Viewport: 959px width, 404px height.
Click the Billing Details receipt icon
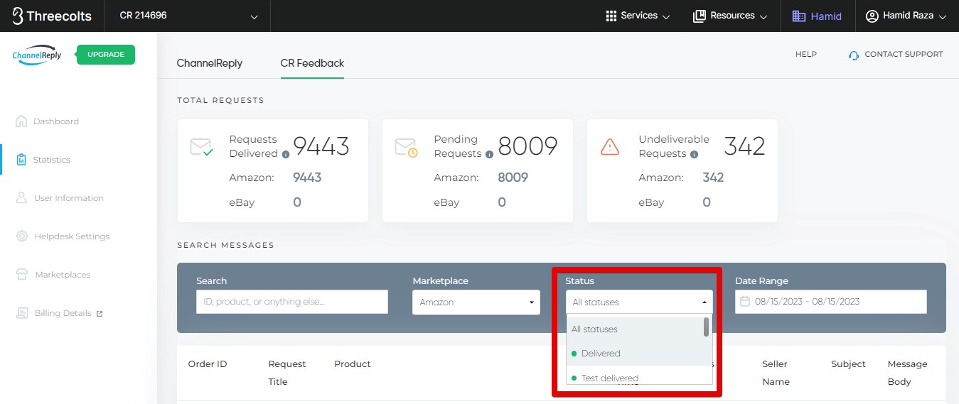click(x=21, y=313)
